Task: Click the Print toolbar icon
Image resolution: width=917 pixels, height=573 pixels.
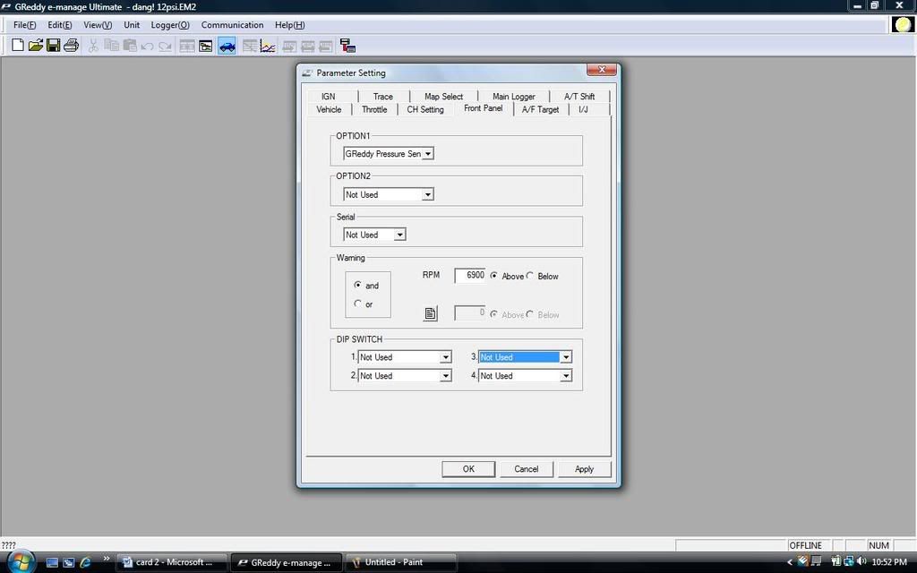Action: pos(72,46)
